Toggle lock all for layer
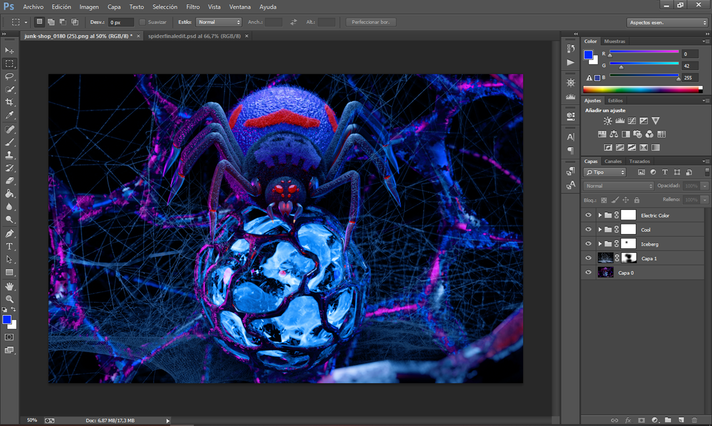712x426 pixels. [x=637, y=200]
